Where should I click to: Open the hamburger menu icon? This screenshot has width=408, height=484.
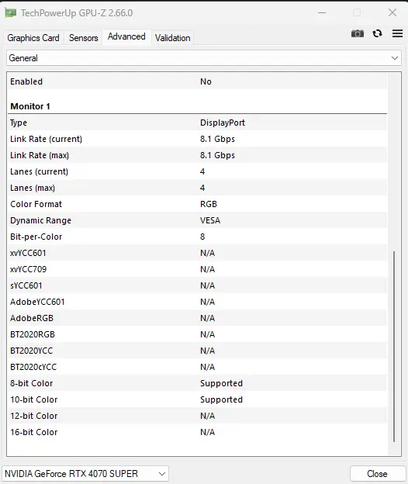click(x=397, y=33)
